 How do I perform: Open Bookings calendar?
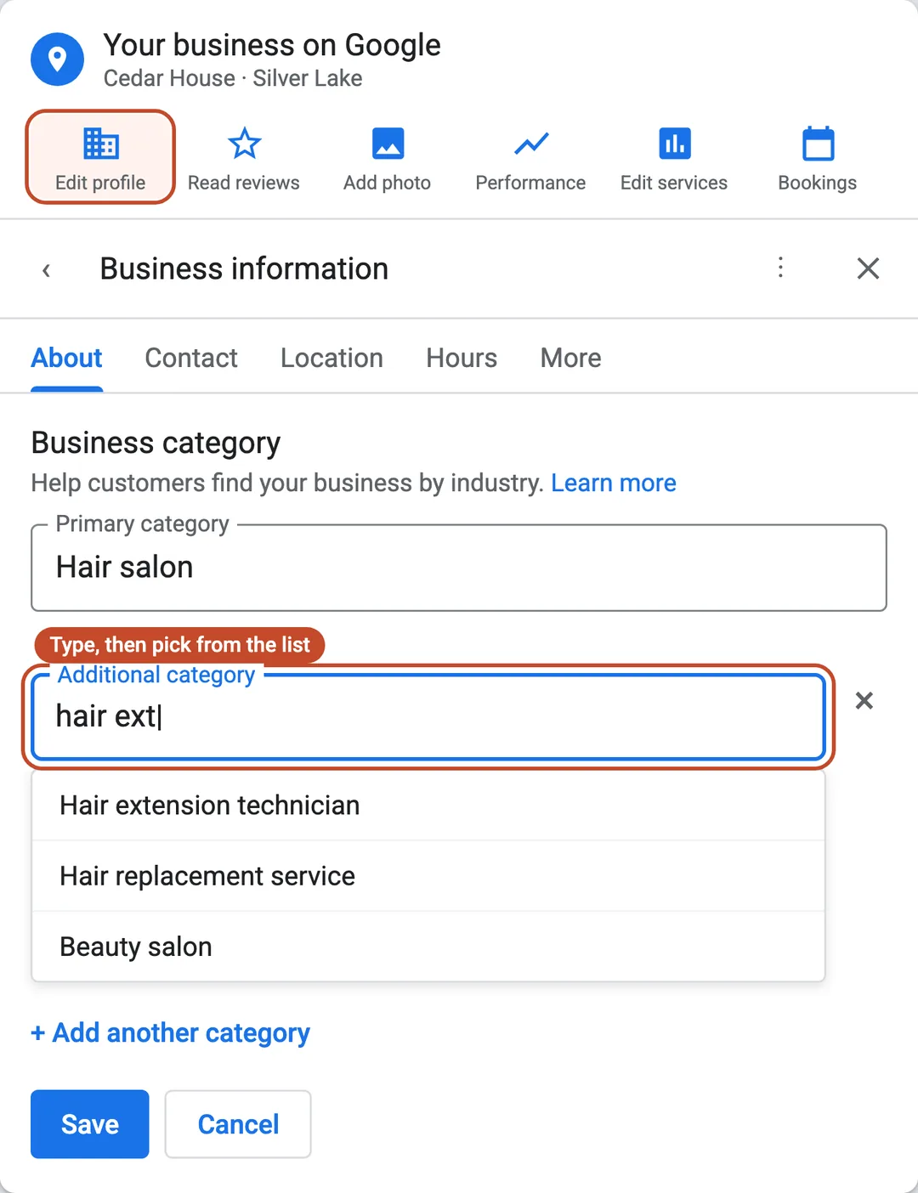click(x=818, y=159)
